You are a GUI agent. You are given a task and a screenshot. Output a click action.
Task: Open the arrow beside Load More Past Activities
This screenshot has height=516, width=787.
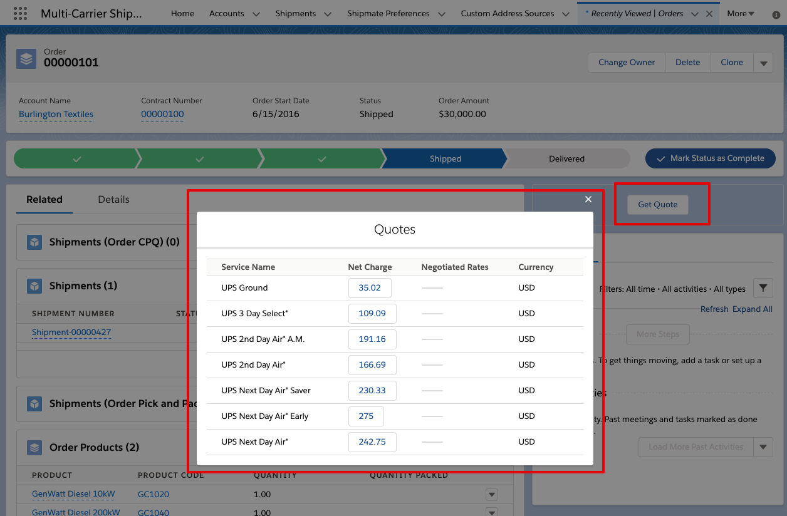click(763, 447)
